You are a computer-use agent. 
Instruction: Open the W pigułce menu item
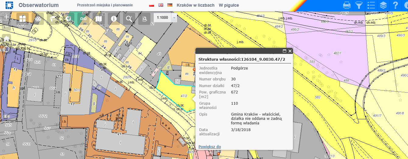coord(229,5)
